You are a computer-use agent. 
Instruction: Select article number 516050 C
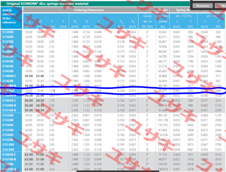(9, 155)
